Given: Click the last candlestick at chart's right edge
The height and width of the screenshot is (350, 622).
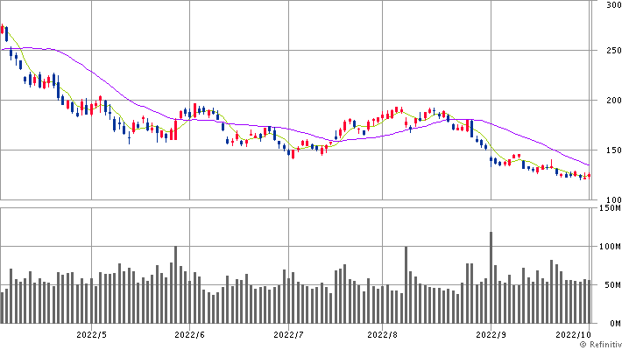Looking at the screenshot, I should (589, 176).
